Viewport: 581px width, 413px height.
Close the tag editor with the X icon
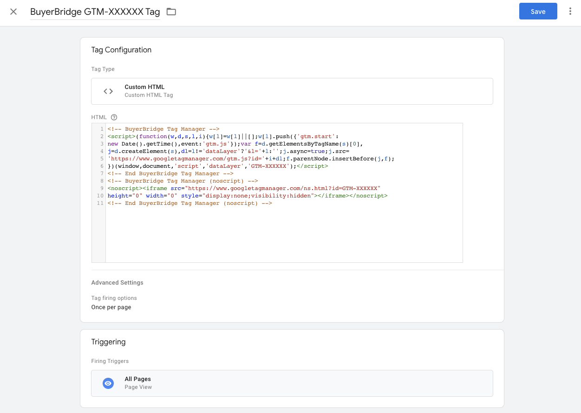coord(13,12)
